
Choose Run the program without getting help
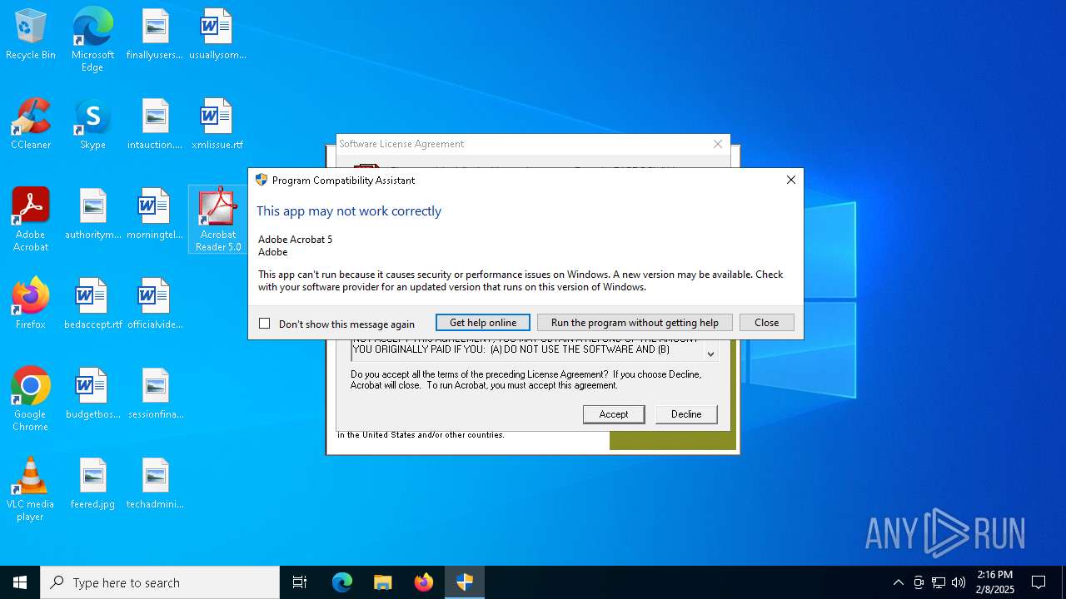[x=635, y=323]
